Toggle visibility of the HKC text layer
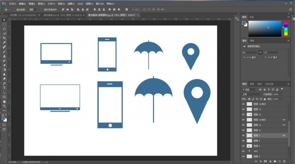Image resolution: width=295 pixels, height=164 pixels. point(243,151)
